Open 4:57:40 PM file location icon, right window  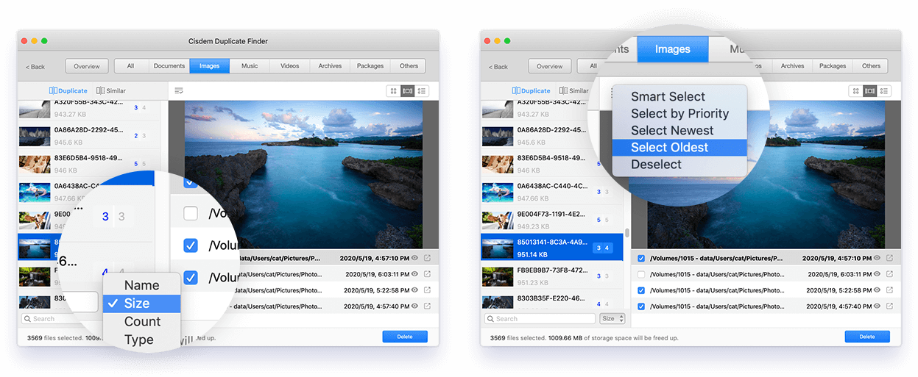[x=889, y=306]
